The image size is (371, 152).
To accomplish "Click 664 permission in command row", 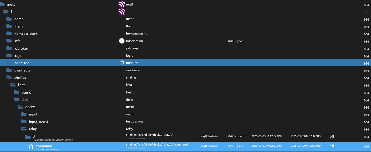I will tap(366, 146).
